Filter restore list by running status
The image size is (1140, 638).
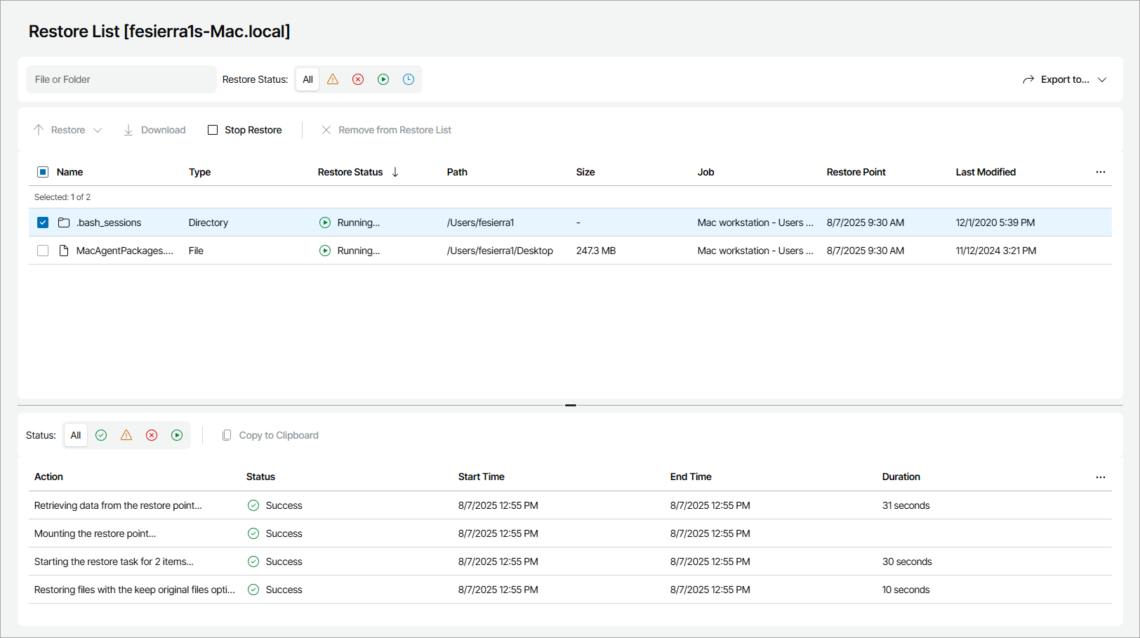click(x=383, y=79)
